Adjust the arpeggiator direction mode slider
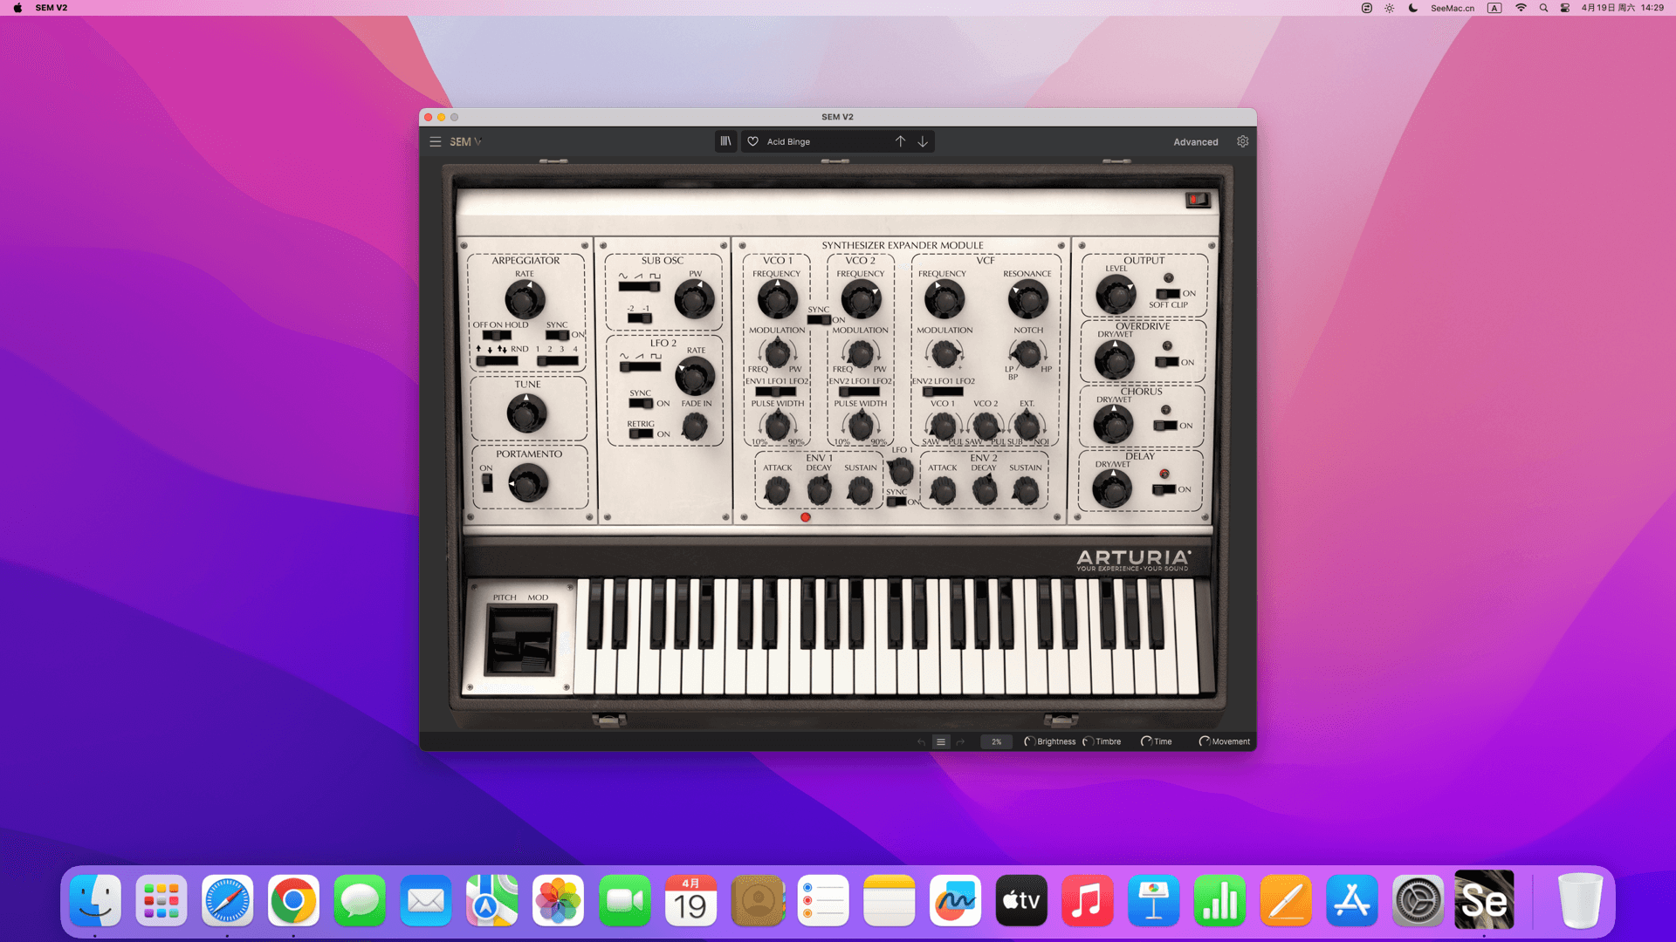The image size is (1676, 942). (497, 360)
